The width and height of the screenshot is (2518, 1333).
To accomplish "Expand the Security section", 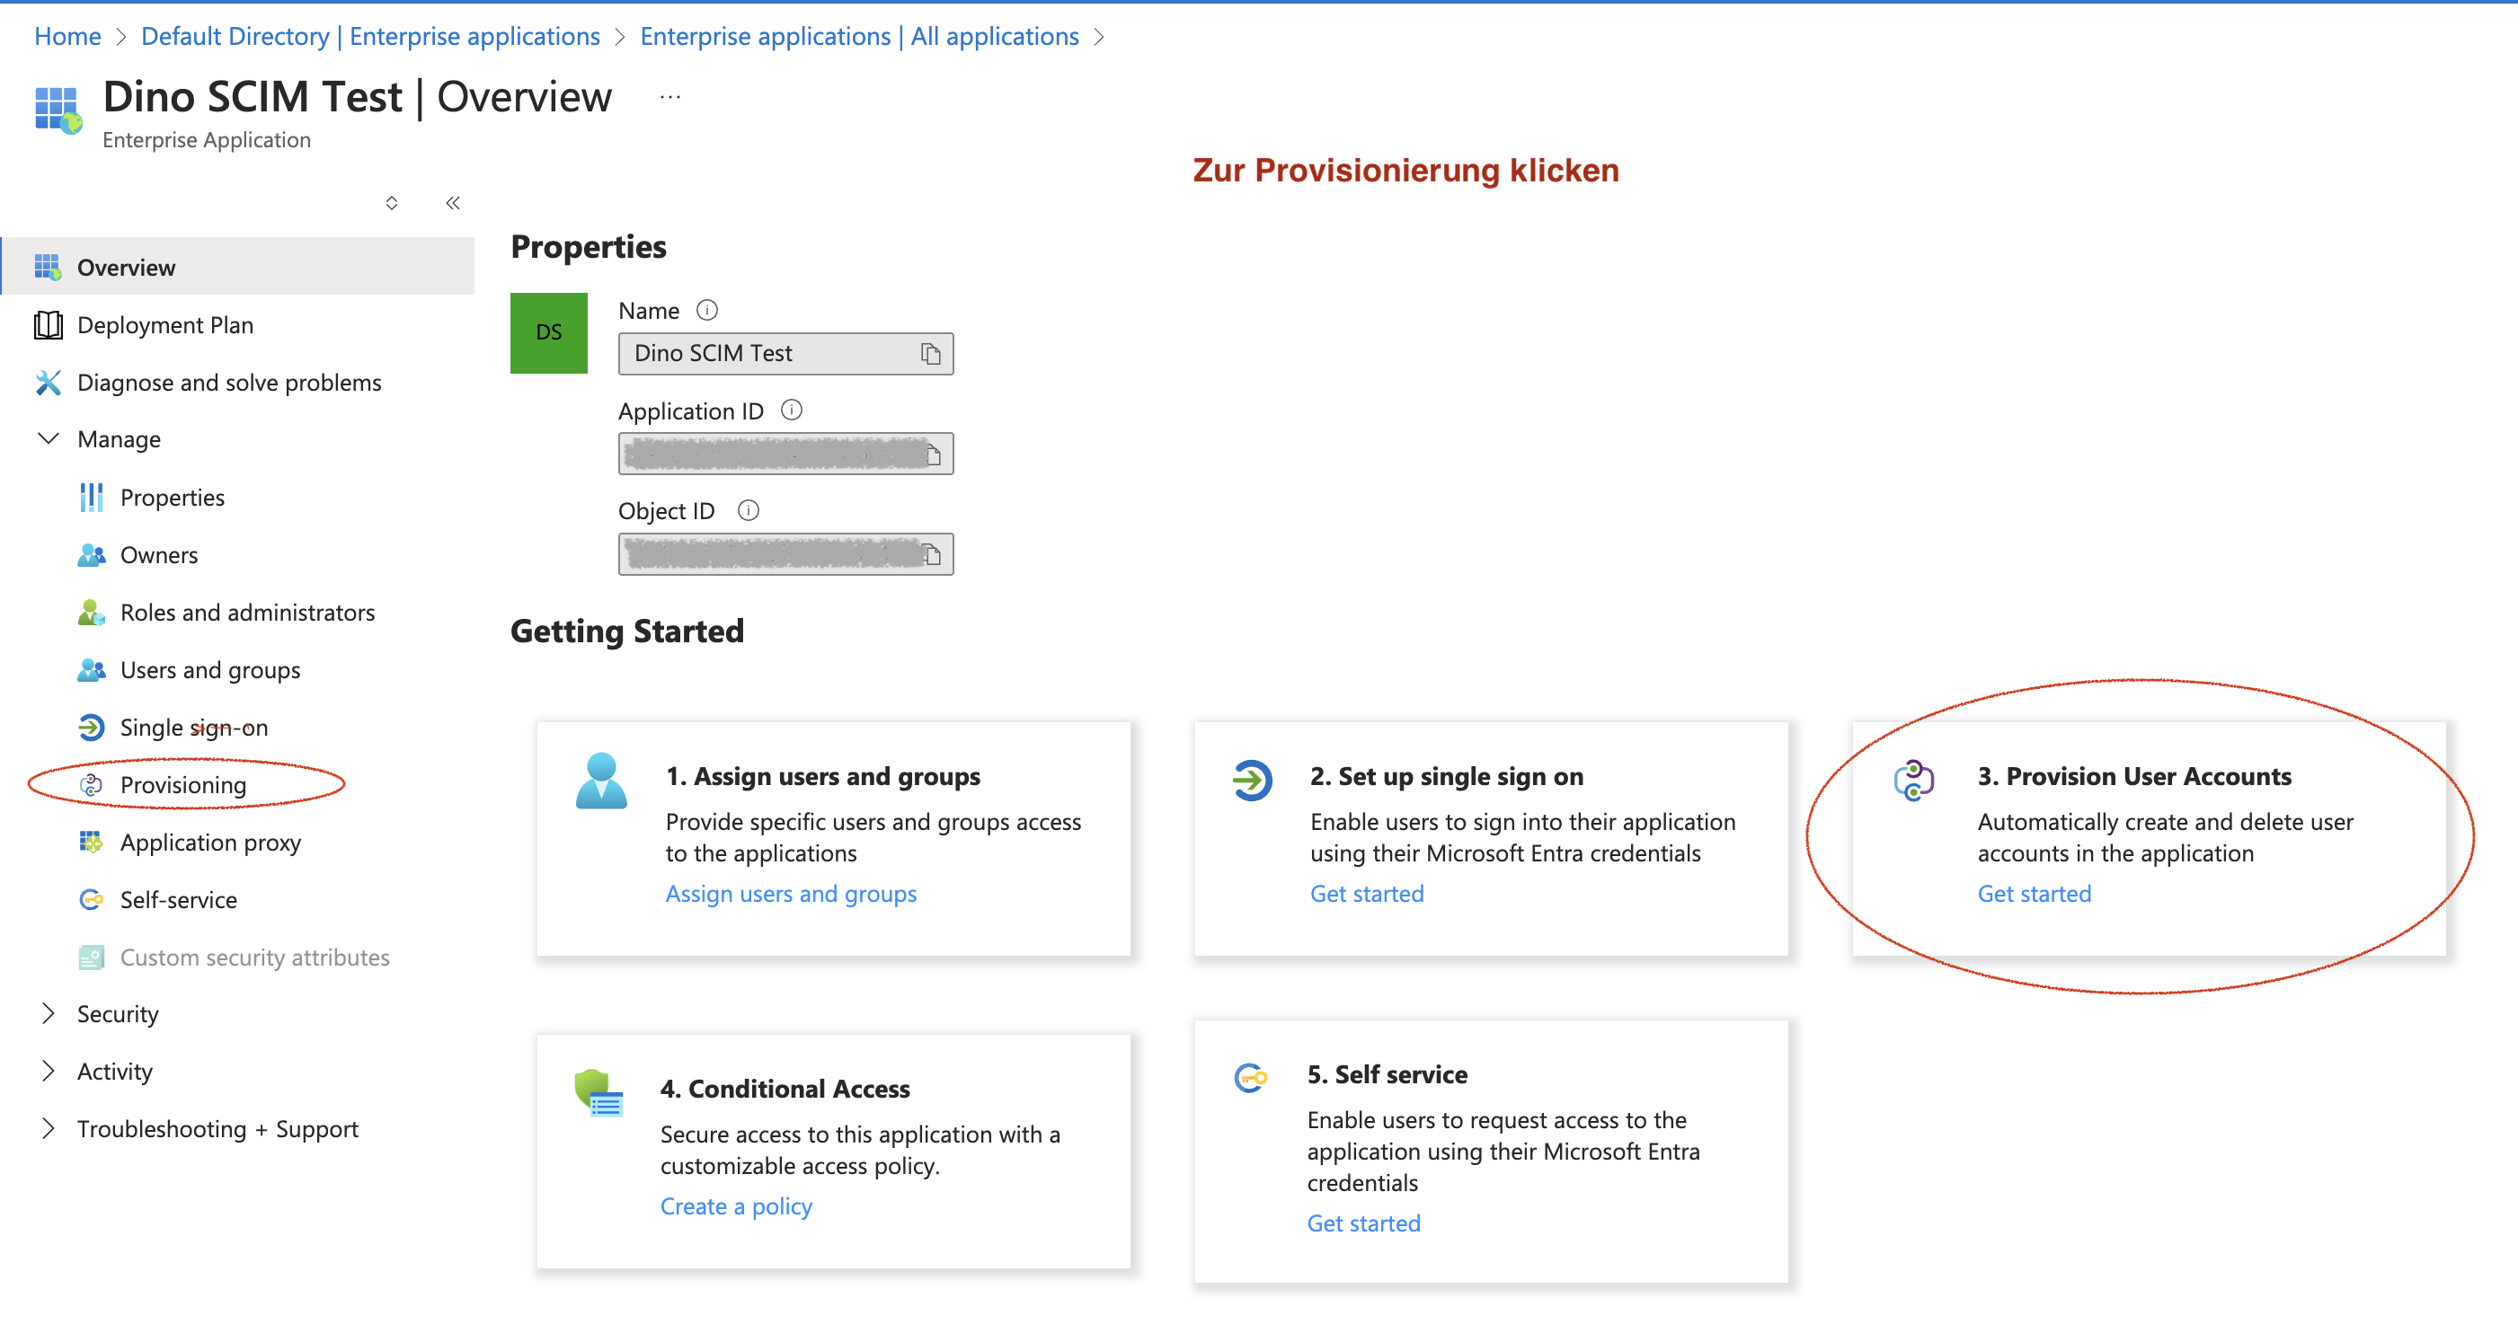I will 48,1013.
